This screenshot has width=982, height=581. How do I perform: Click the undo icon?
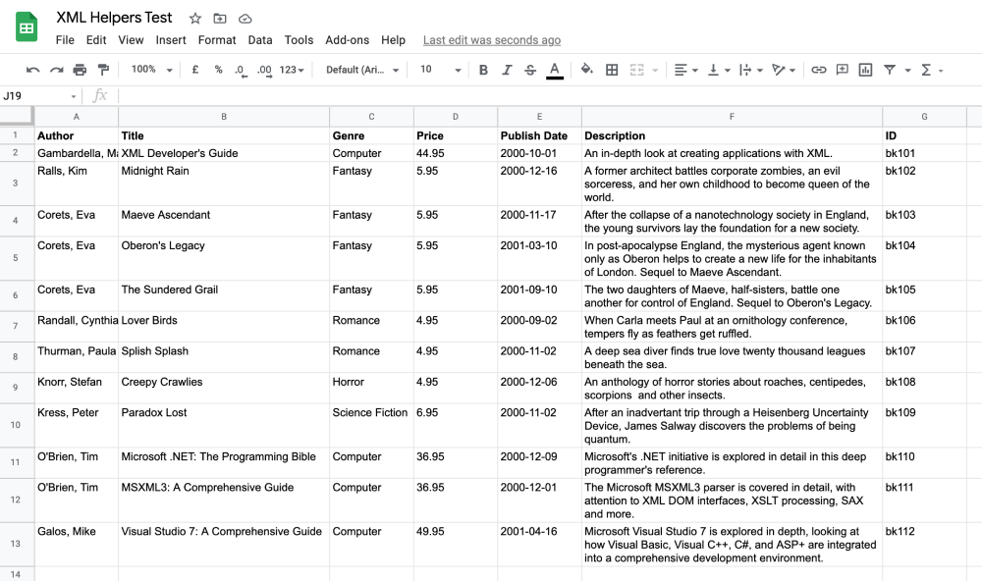point(32,70)
